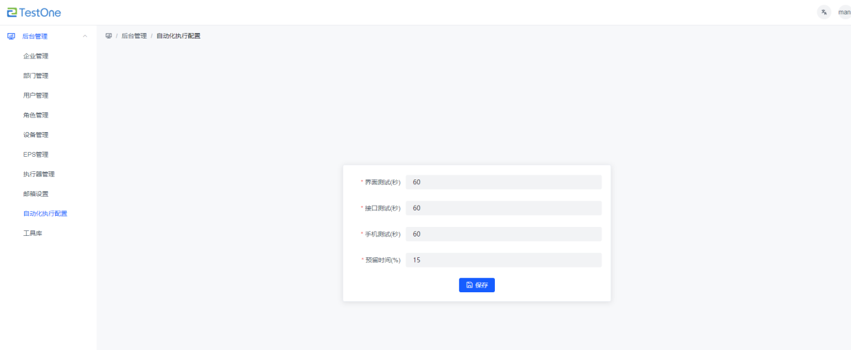Go to 用户管理 page
This screenshot has width=851, height=350.
36,96
